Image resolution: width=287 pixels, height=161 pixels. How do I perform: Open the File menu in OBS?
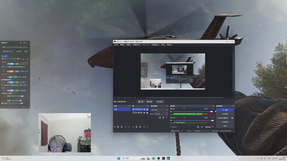point(116,45)
